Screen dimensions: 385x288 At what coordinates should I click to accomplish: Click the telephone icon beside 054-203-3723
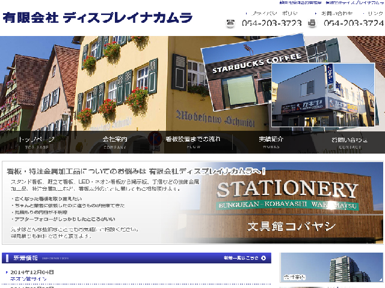tap(231, 24)
